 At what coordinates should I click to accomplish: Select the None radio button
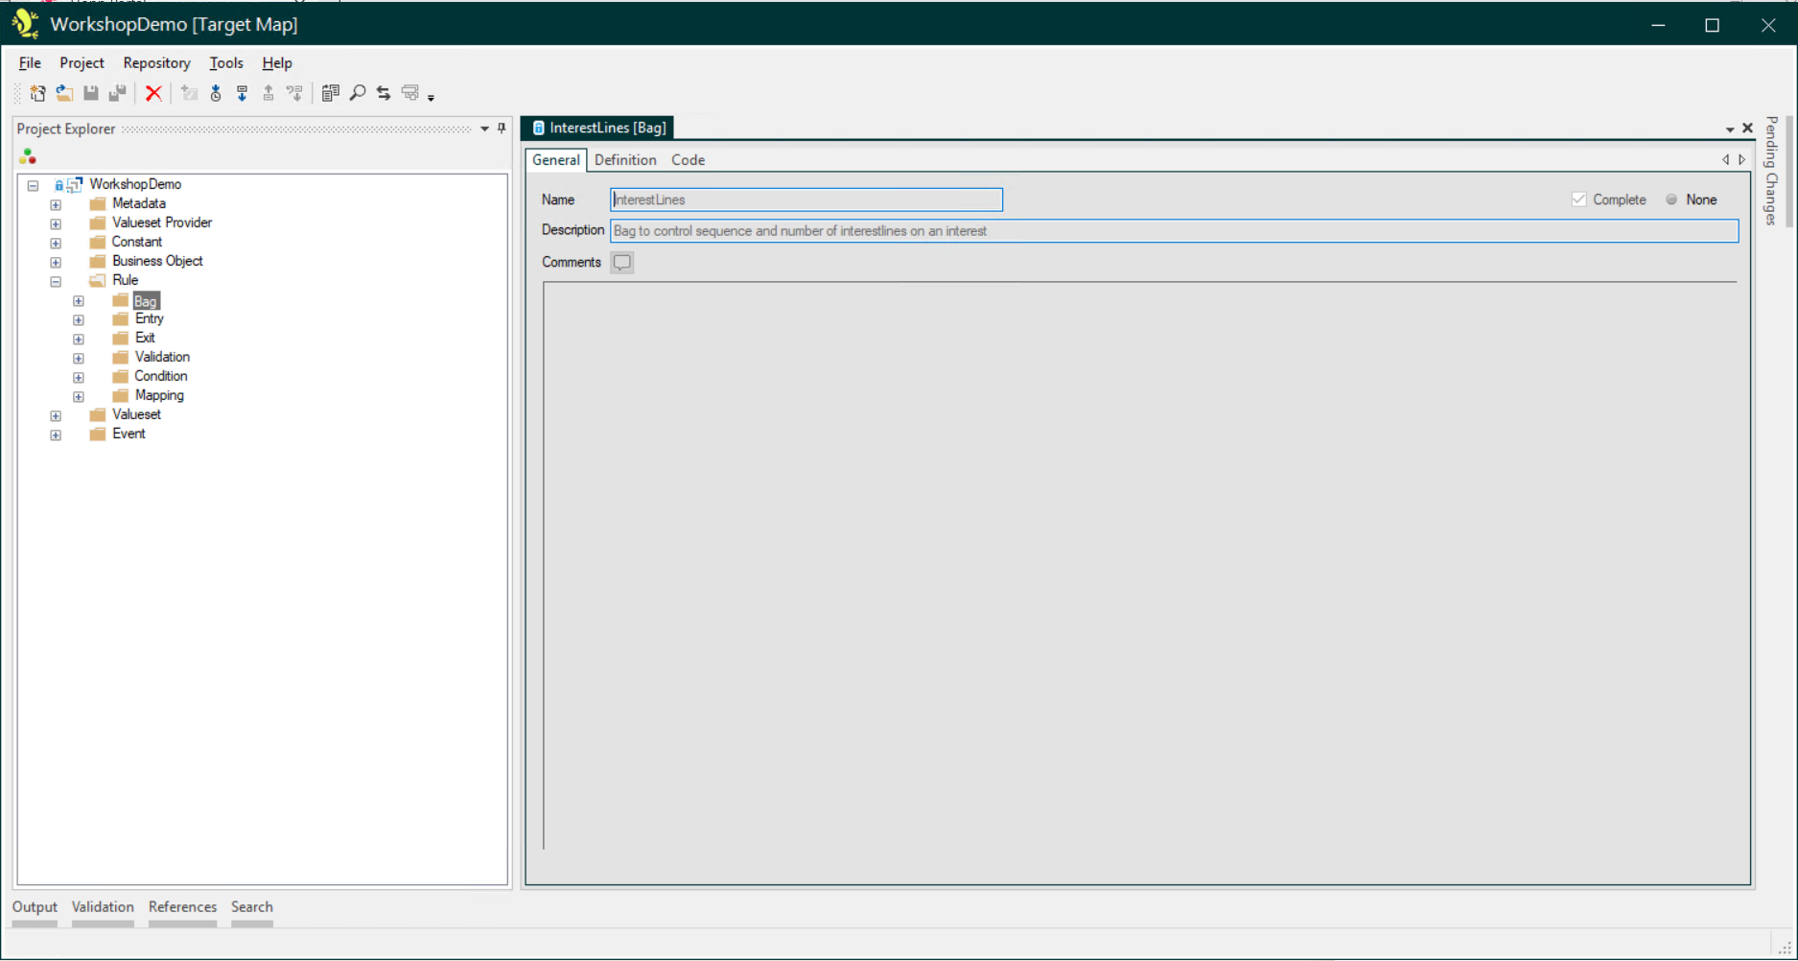1671,199
